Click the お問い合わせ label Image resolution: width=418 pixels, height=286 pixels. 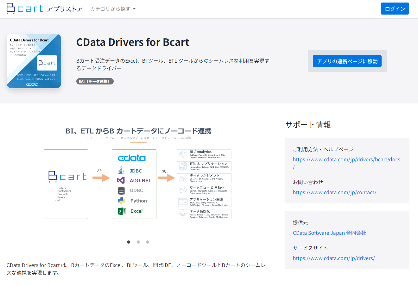point(308,182)
